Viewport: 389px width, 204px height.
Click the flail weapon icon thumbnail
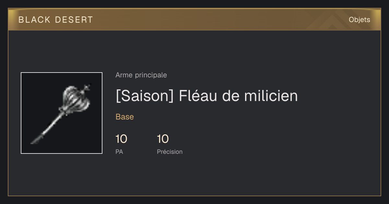(62, 113)
